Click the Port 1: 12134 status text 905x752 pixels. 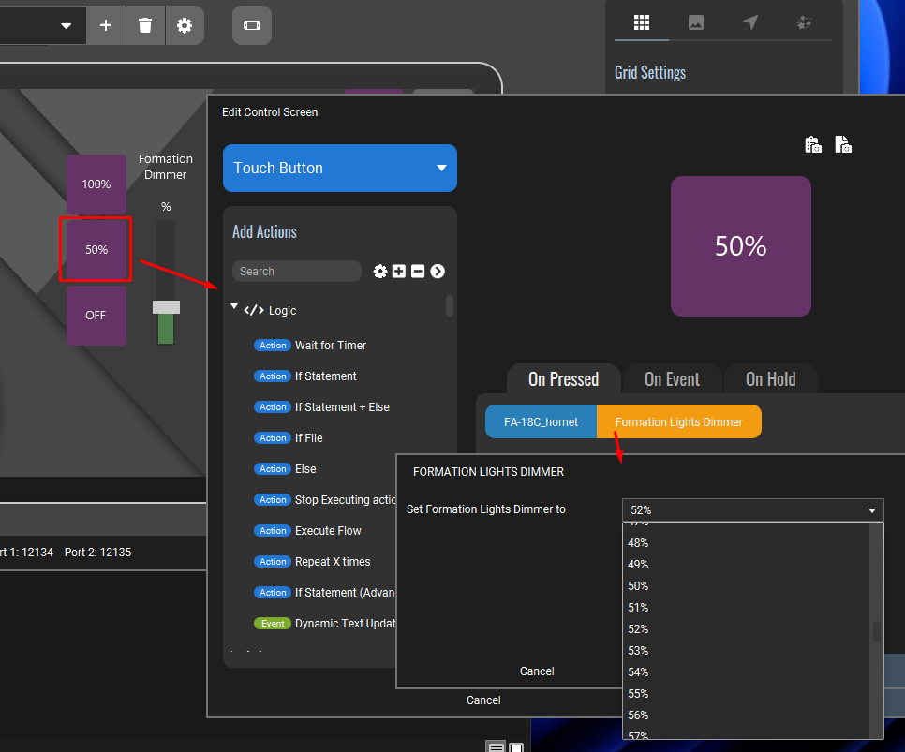[x=26, y=553]
